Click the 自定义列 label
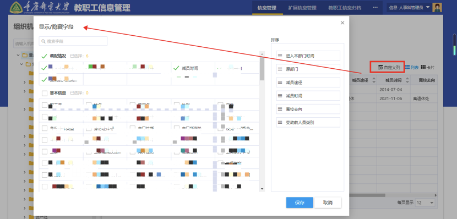 click(x=391, y=68)
